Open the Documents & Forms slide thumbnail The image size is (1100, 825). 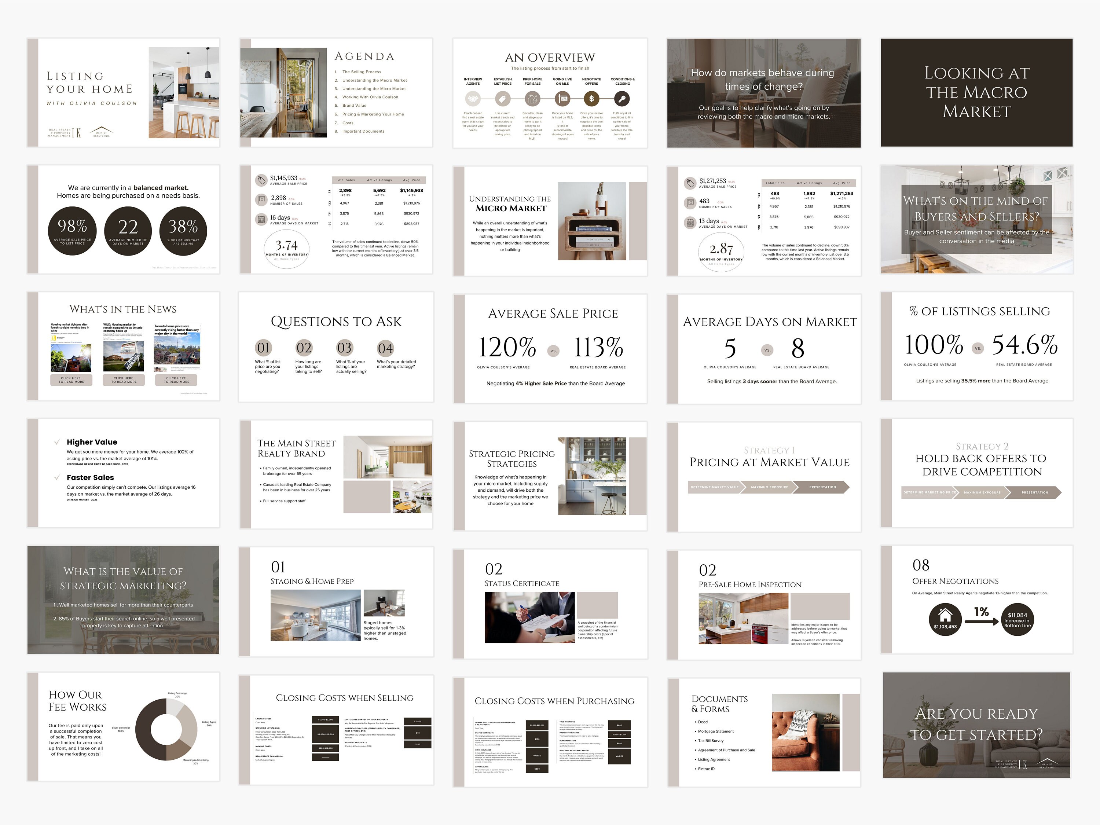click(764, 733)
